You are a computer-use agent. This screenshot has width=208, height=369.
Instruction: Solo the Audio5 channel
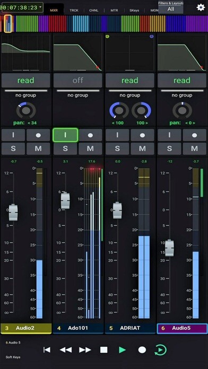(169, 148)
